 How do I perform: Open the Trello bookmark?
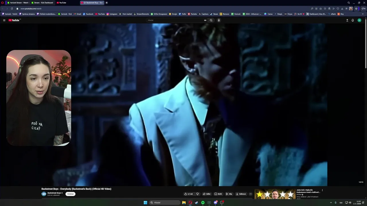182,14
